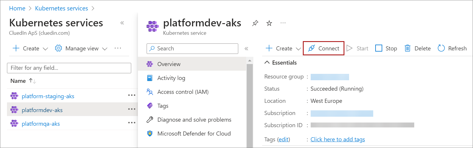
Task: Click the Delete trash can icon
Action: 407,48
